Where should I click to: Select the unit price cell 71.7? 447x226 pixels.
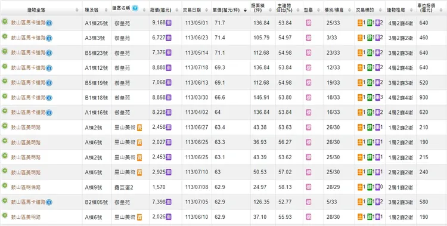231,23
